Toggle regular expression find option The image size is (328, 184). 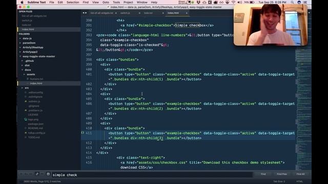coord(21,174)
